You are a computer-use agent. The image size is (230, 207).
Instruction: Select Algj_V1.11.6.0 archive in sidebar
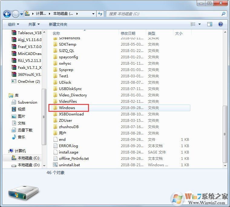[26, 40]
